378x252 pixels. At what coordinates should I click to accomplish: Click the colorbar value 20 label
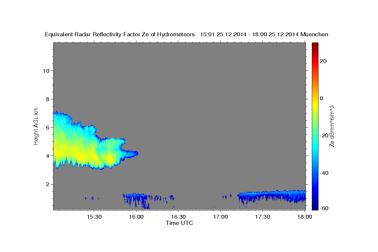[323, 61]
